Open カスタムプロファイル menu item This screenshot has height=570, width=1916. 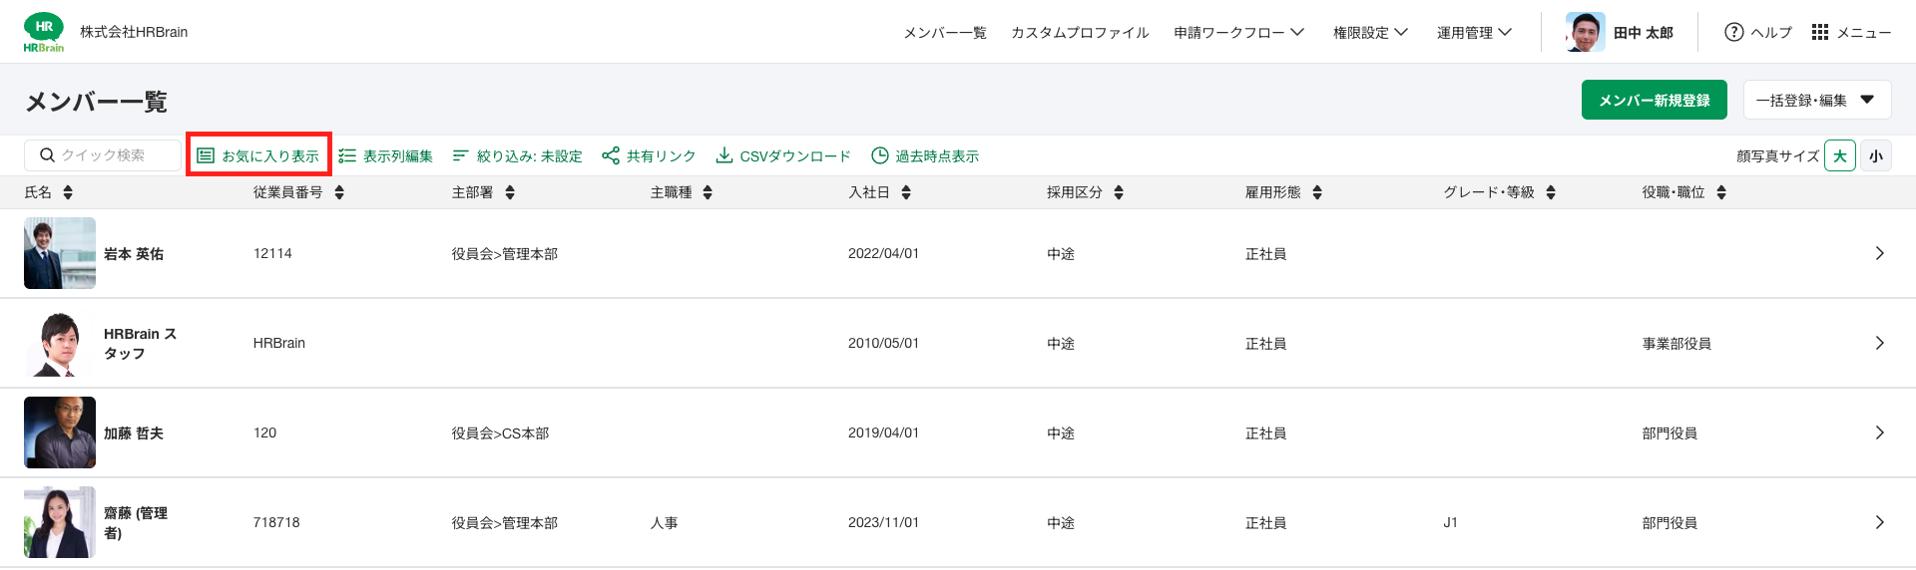coord(1080,32)
